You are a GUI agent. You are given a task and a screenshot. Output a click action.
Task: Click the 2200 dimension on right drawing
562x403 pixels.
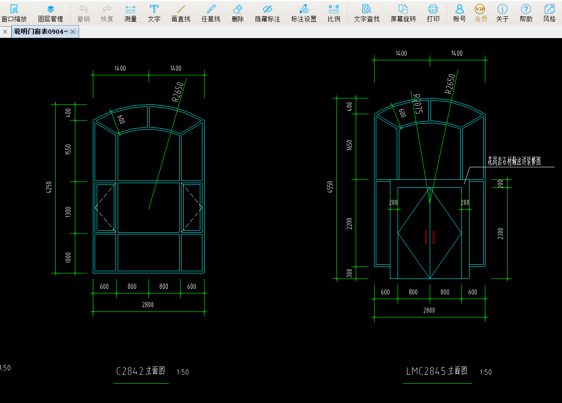[x=349, y=223]
